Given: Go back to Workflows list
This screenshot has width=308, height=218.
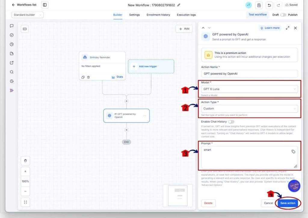Looking at the screenshot, I should point(24,5).
